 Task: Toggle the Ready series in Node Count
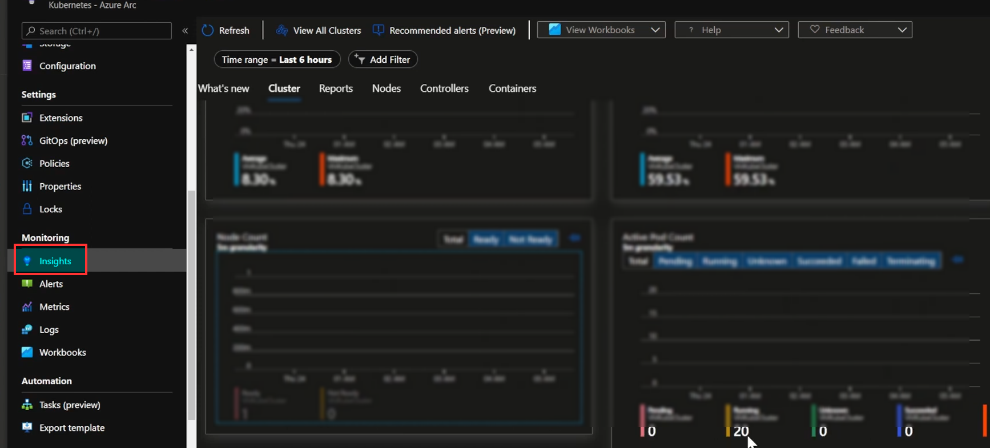486,239
